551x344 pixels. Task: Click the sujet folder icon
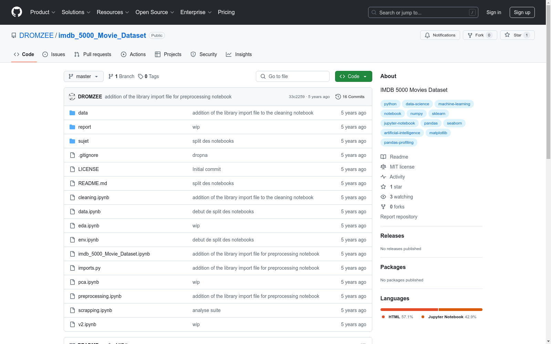coord(72,141)
